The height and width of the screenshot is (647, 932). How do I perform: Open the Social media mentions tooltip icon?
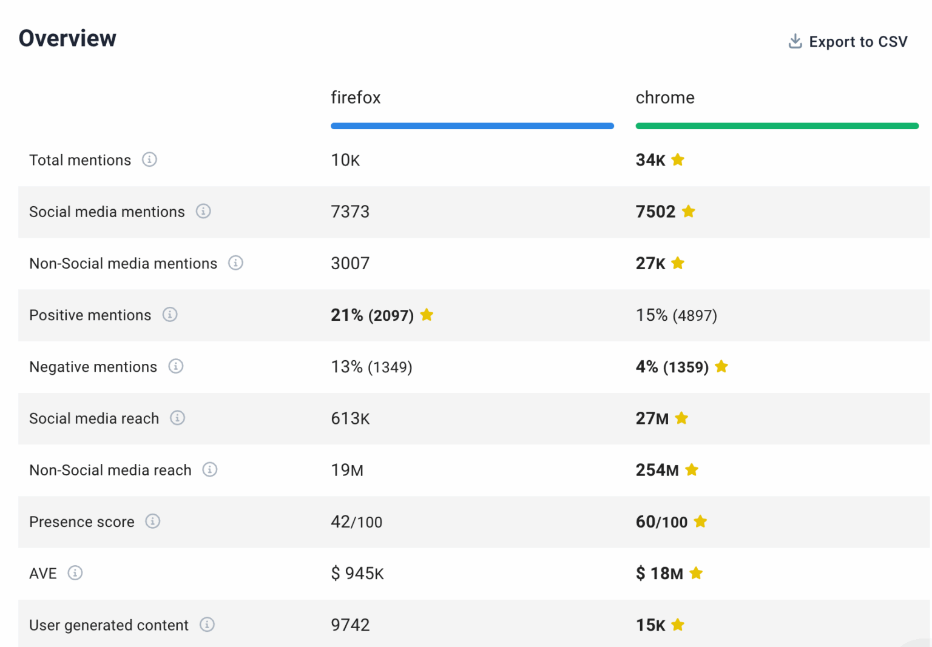pyautogui.click(x=204, y=212)
